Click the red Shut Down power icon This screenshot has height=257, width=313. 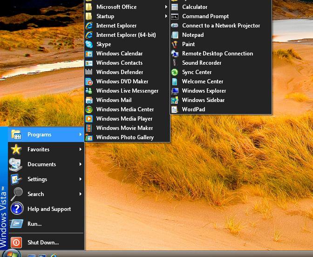[x=16, y=243]
